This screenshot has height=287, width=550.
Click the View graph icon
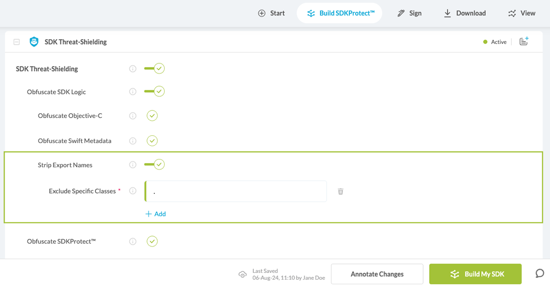[x=512, y=13]
